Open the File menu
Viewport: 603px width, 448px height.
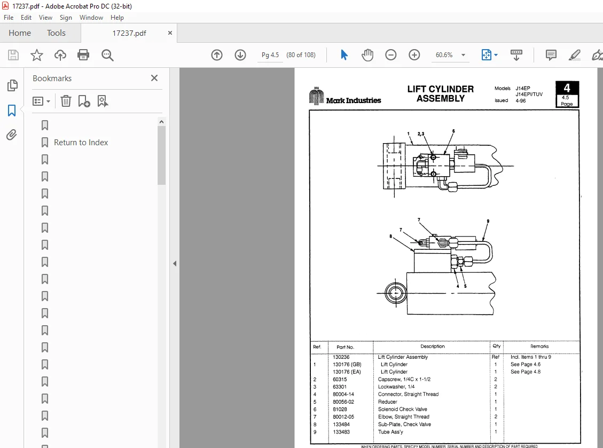point(9,17)
